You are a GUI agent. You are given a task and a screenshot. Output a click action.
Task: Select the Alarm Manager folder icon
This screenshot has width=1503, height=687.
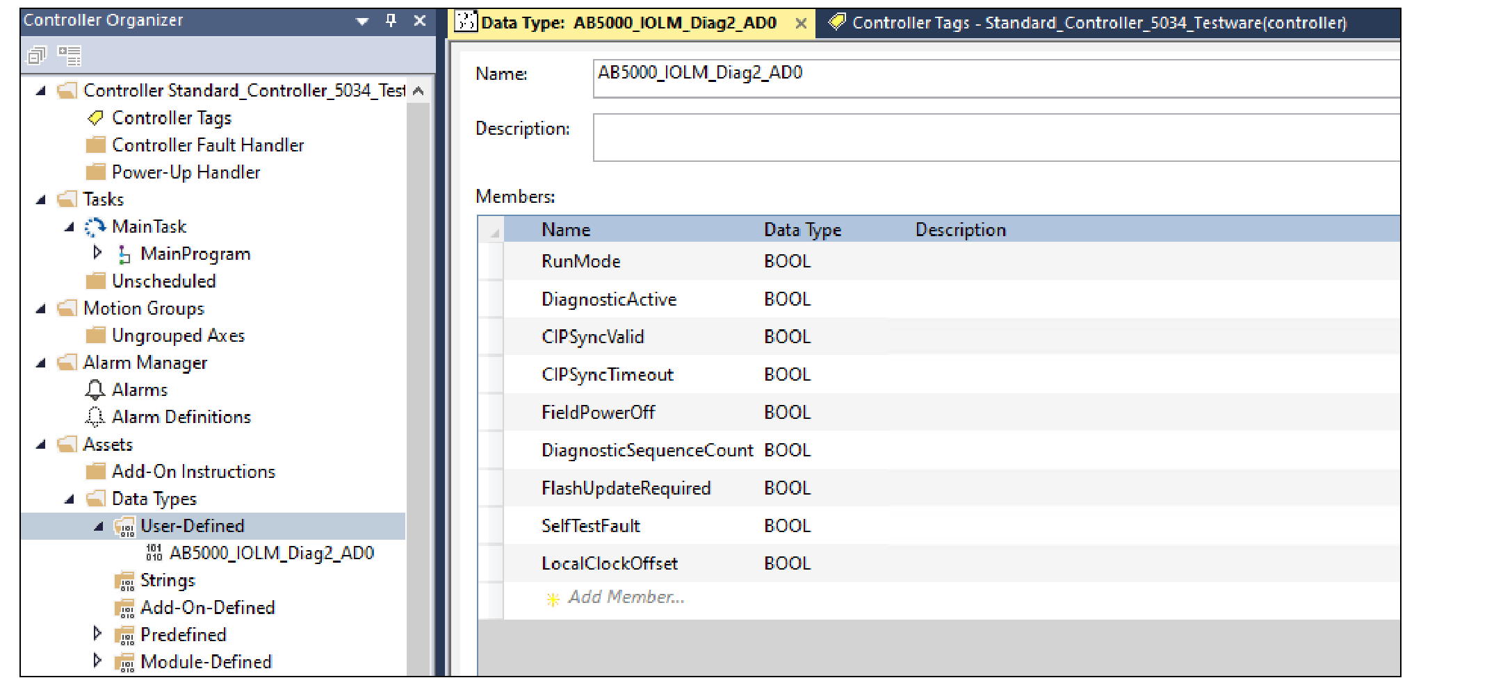point(67,363)
